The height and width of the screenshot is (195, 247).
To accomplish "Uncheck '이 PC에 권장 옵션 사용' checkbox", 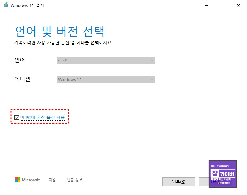I will point(17,117).
